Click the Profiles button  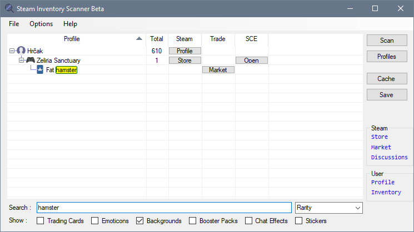[387, 57]
